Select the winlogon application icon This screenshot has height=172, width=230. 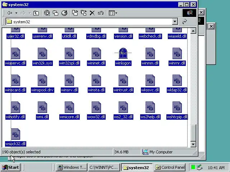123,53
